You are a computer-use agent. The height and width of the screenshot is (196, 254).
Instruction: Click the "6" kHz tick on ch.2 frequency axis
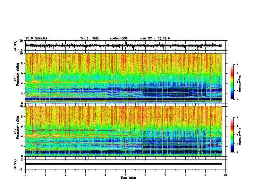click(x=22, y=127)
